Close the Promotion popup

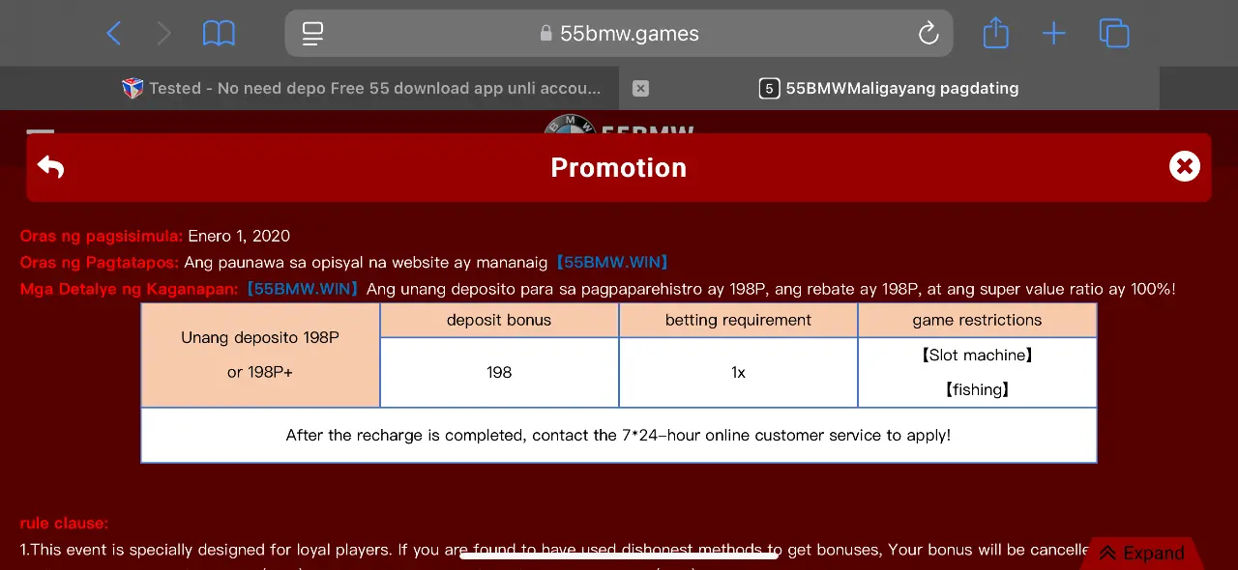[x=1184, y=166]
